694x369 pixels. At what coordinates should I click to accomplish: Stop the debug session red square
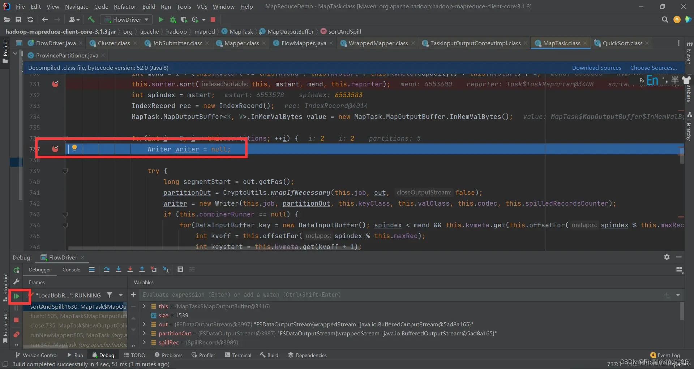coord(16,320)
